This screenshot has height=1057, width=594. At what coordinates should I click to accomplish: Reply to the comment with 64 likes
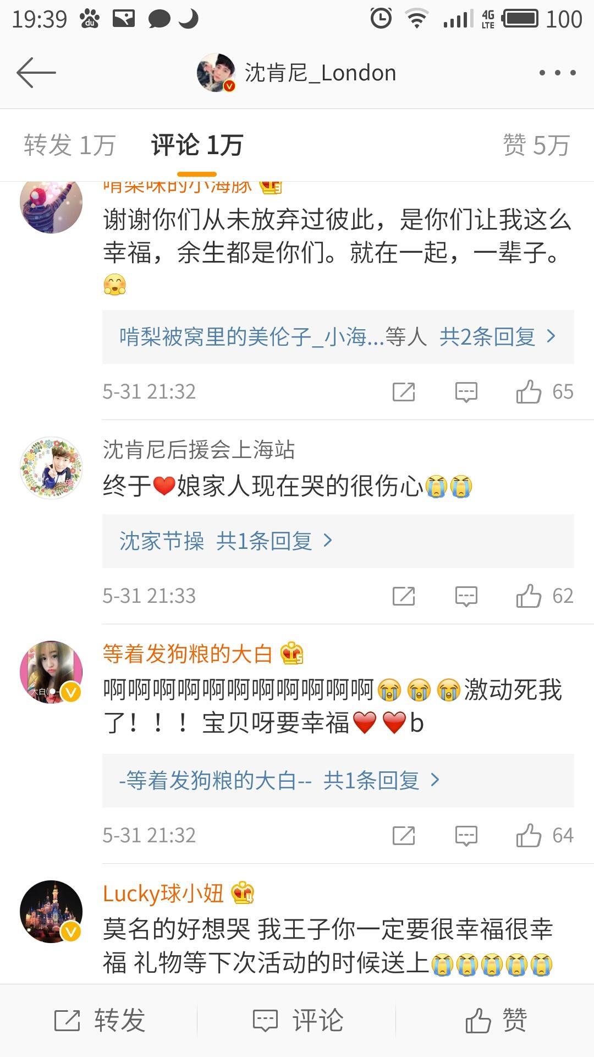coord(466,836)
